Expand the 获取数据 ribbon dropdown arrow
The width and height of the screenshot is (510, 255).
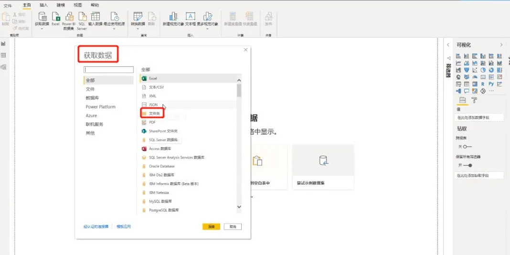coord(42,29)
